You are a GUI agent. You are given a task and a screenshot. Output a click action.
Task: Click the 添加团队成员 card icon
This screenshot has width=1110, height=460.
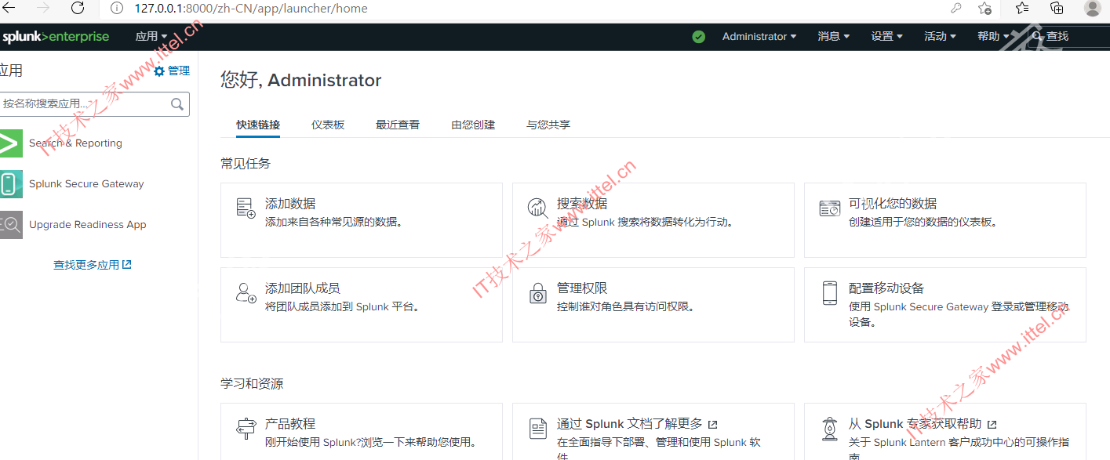click(x=246, y=293)
